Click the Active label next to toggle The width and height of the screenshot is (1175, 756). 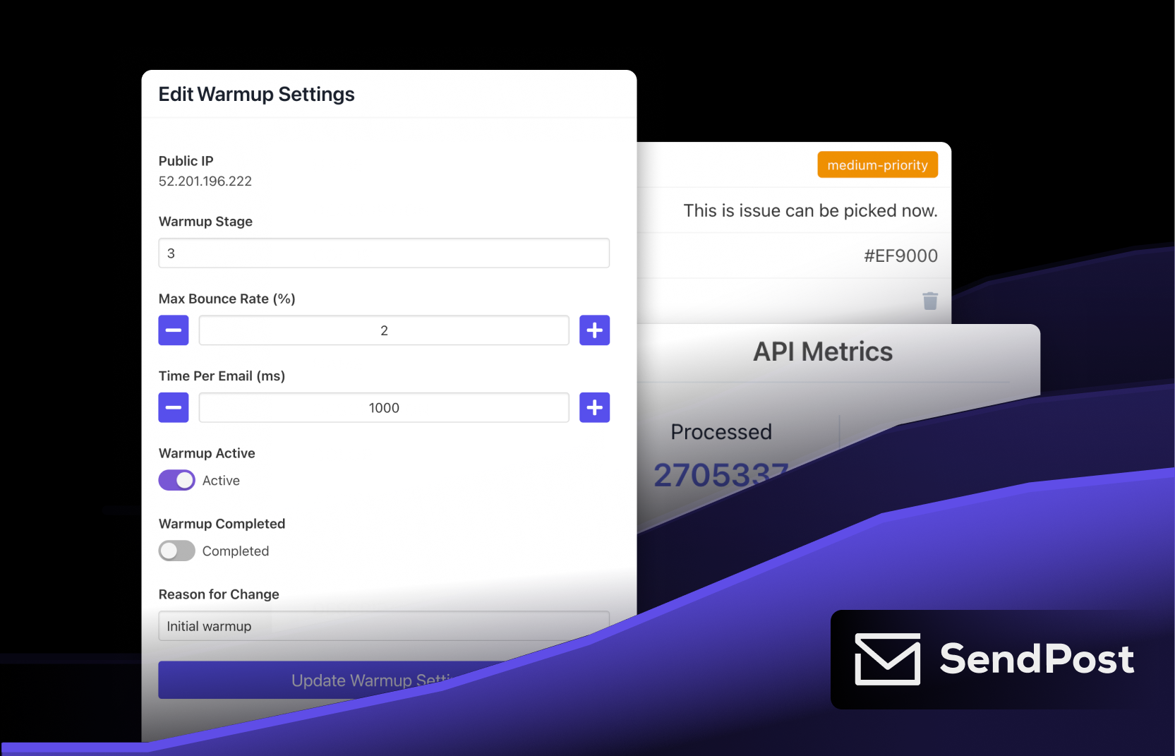click(221, 481)
